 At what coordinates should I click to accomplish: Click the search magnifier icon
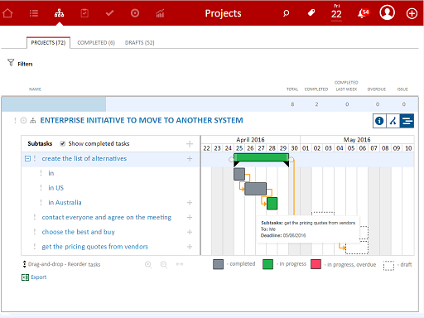coord(287,13)
